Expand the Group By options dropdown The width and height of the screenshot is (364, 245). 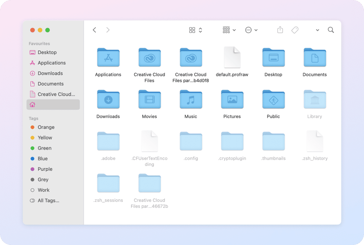coord(229,30)
